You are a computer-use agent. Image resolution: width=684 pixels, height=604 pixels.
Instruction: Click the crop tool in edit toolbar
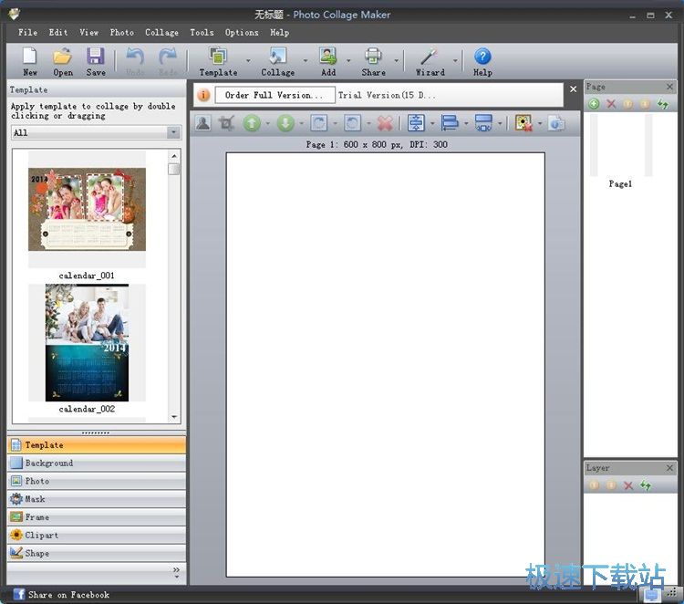(x=227, y=123)
